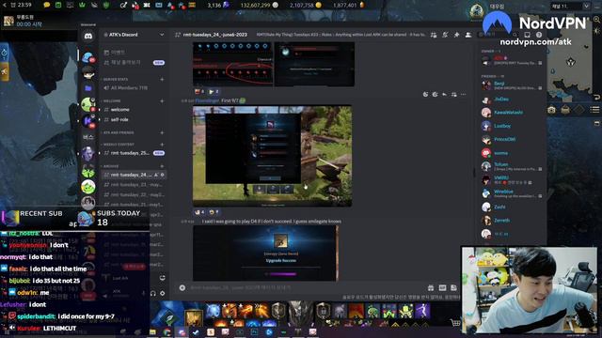Viewport: 602px width, 338px height.
Task: Open Zerreth member profile
Action: click(512, 221)
